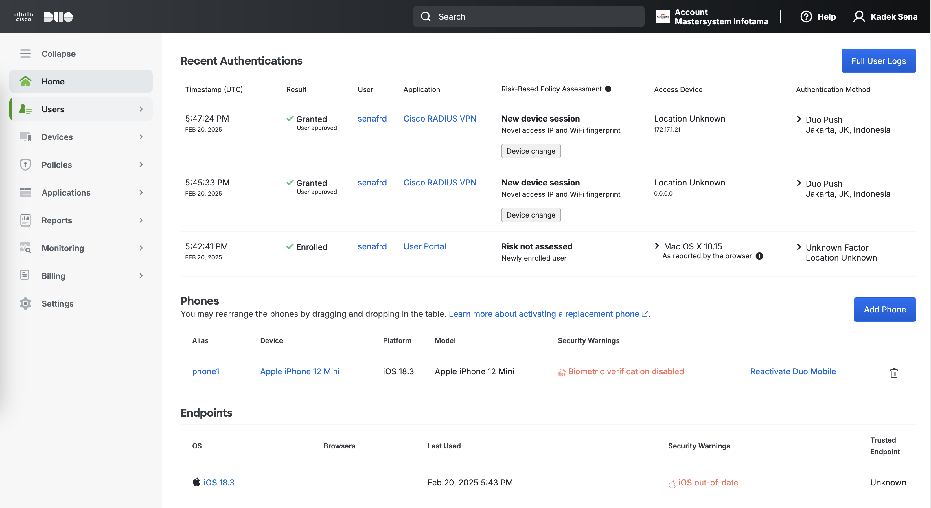
Task: Click the Settings gear icon in sidebar
Action: click(x=25, y=303)
